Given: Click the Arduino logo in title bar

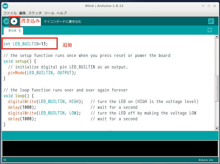Looking at the screenshot, I should (5, 6).
